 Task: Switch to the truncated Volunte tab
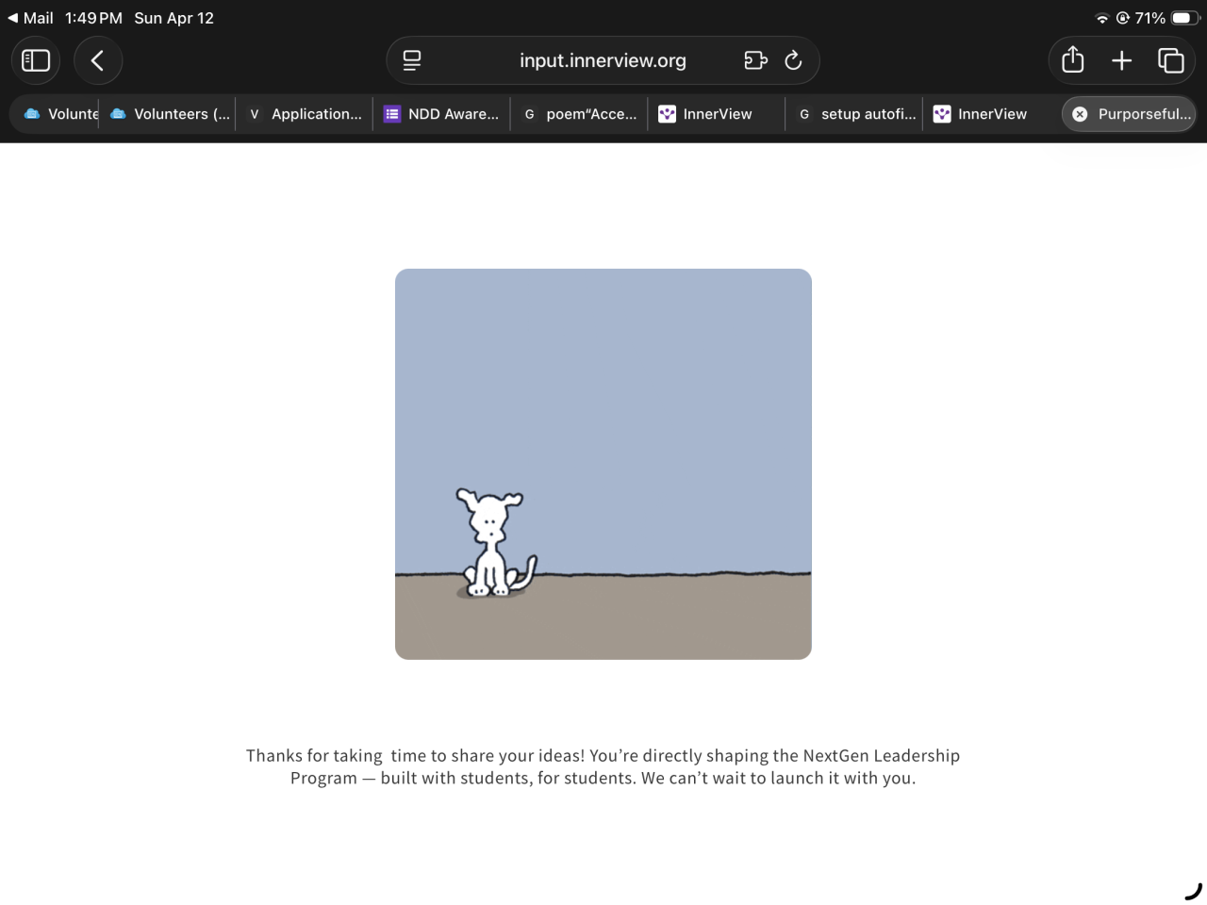coord(60,114)
